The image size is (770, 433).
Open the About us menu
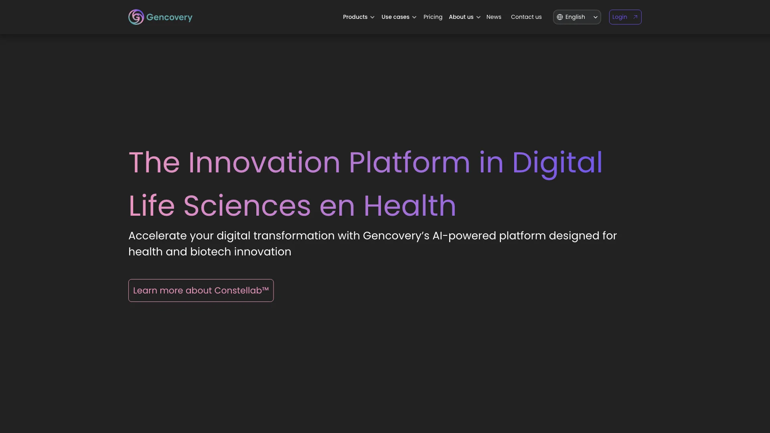[x=461, y=17]
